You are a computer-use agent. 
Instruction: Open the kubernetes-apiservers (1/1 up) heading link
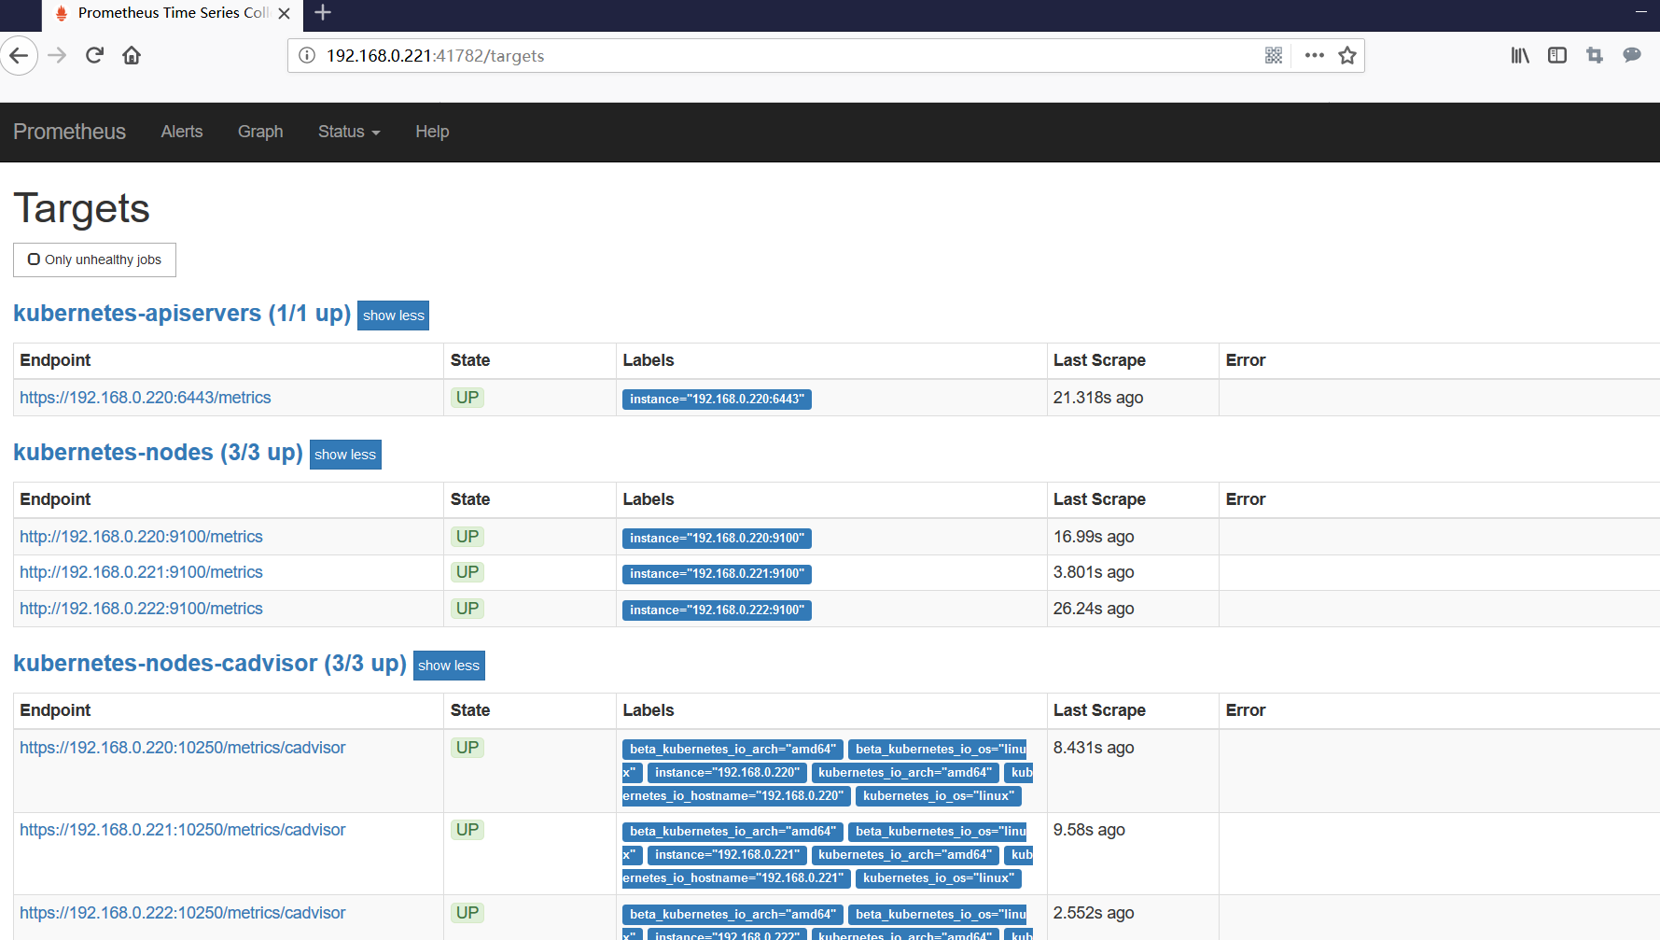[x=182, y=313]
